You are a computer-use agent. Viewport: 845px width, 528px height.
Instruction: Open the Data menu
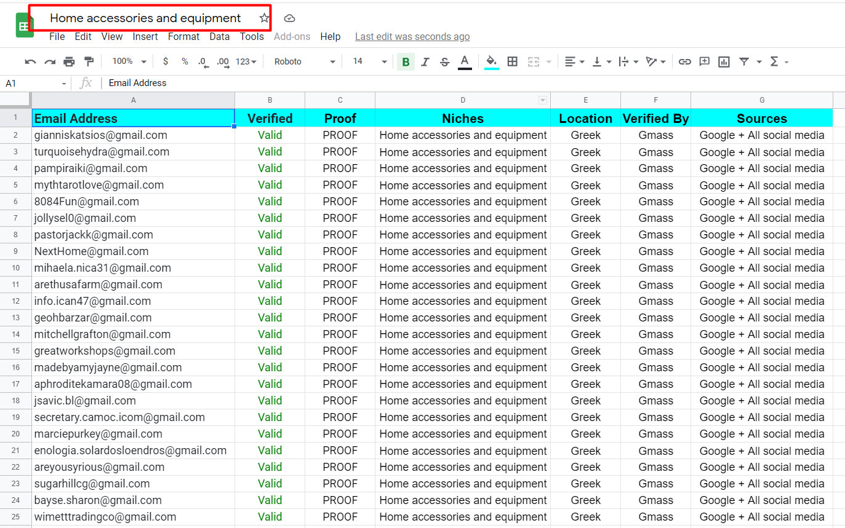point(219,36)
